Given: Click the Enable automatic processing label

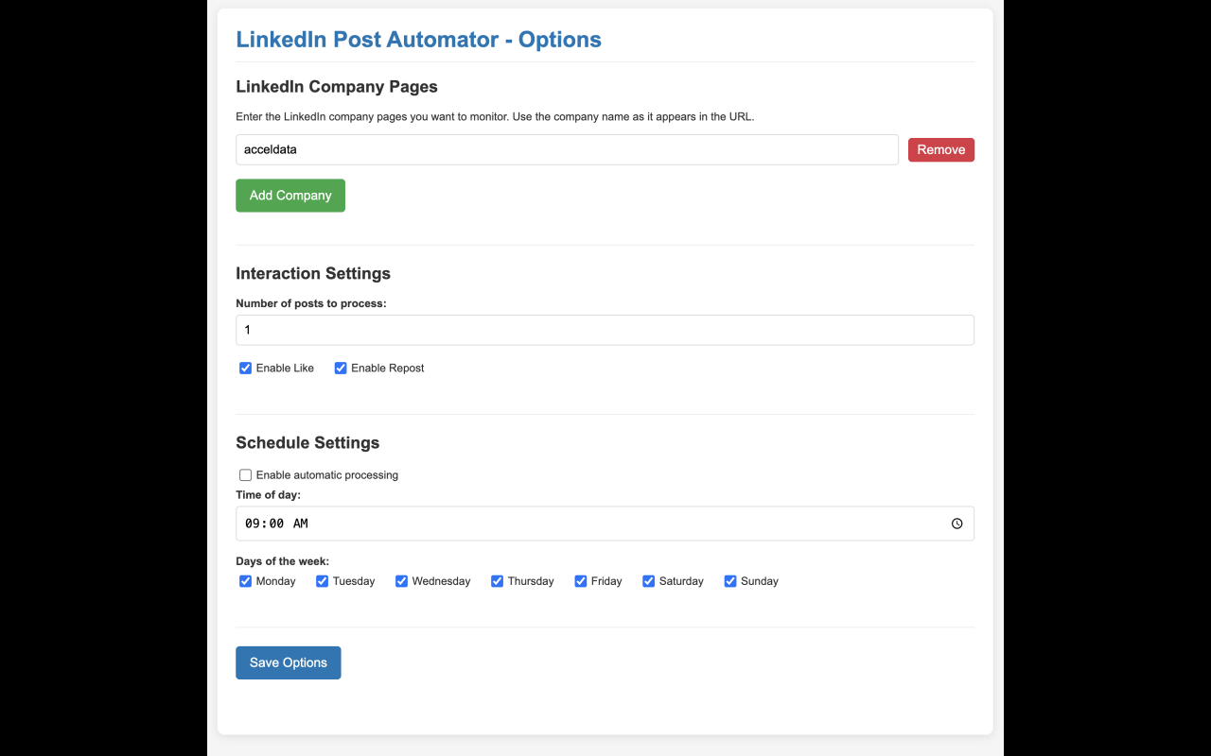Looking at the screenshot, I should tap(326, 475).
